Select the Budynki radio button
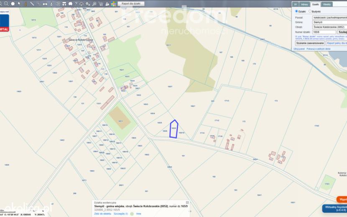This screenshot has height=217, width=347. [310, 11]
